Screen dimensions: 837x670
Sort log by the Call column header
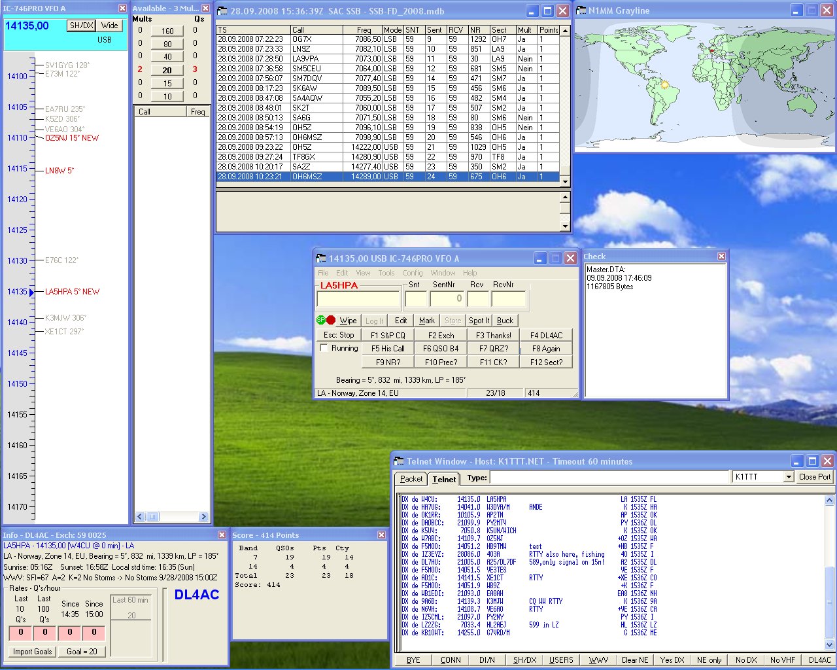[x=316, y=30]
